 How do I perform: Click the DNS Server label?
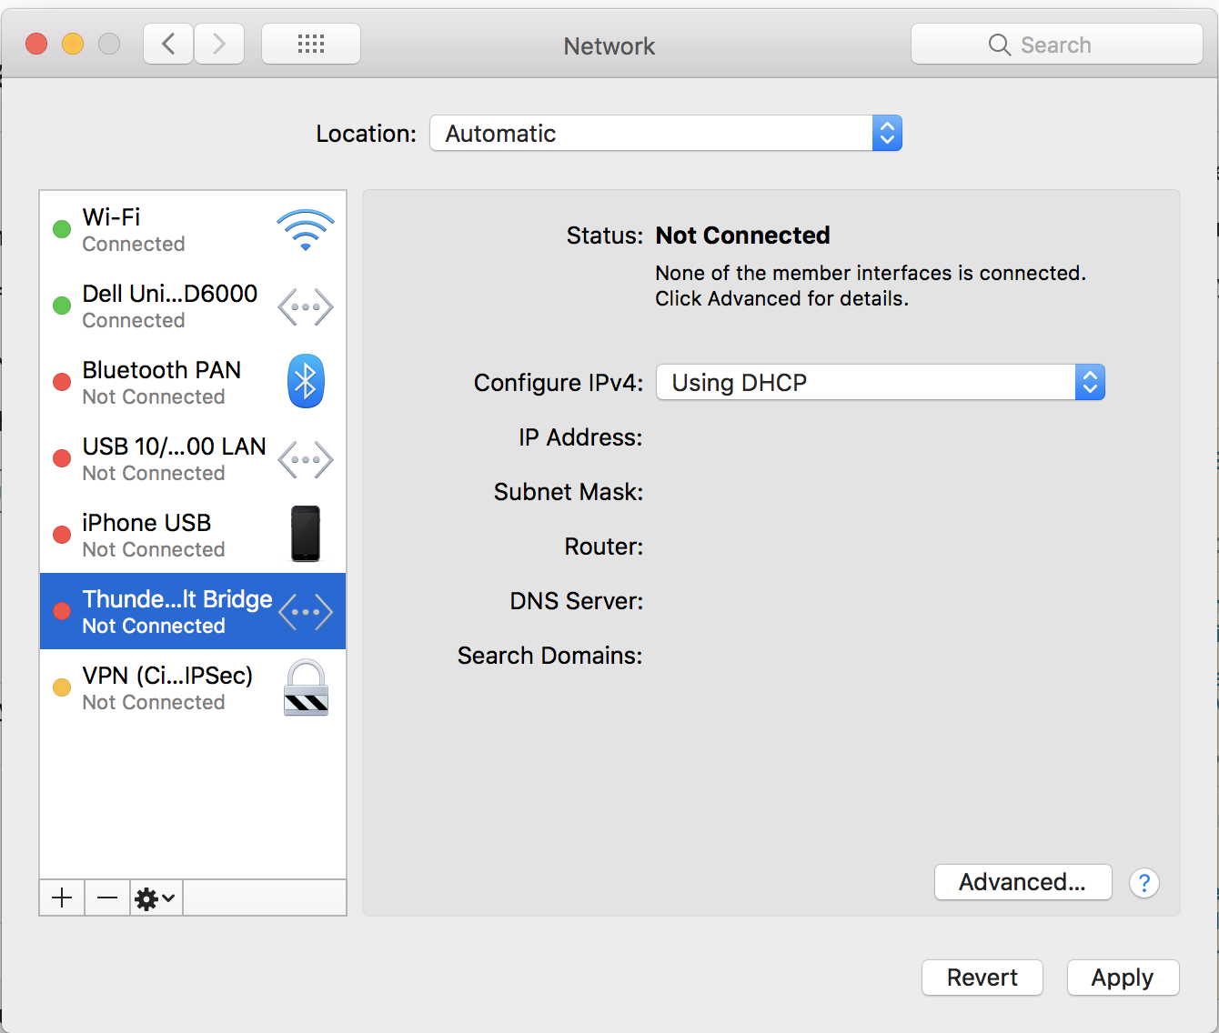click(x=577, y=601)
